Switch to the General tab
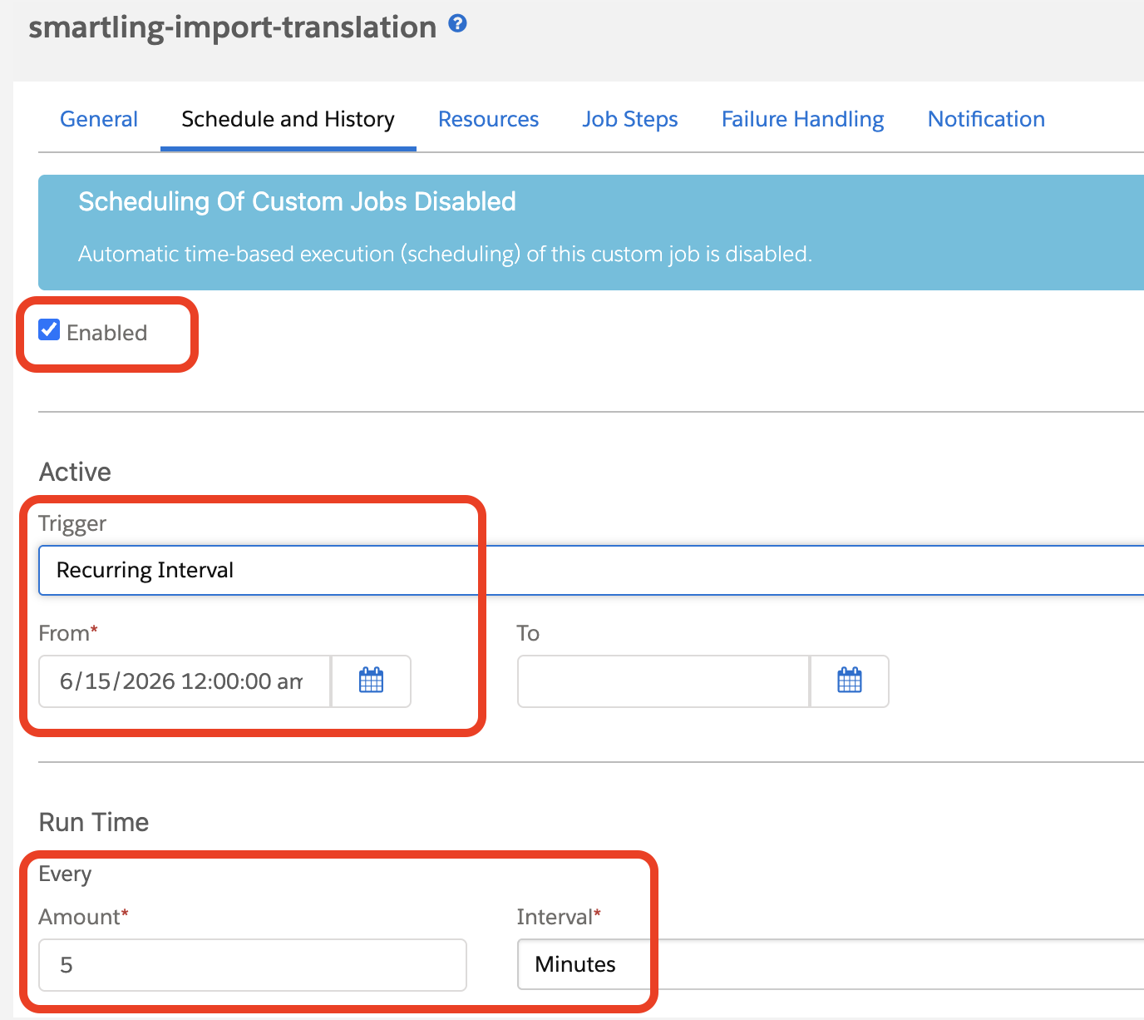The width and height of the screenshot is (1144, 1020). (99, 119)
